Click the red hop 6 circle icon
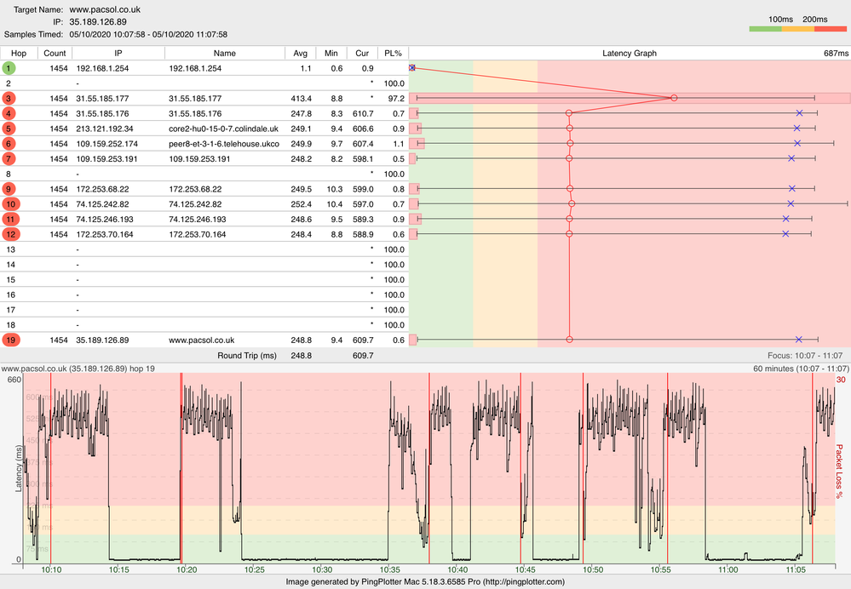The height and width of the screenshot is (589, 851). [9, 143]
